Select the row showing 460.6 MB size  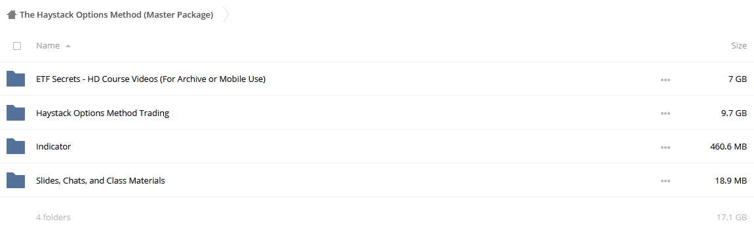tap(377, 147)
